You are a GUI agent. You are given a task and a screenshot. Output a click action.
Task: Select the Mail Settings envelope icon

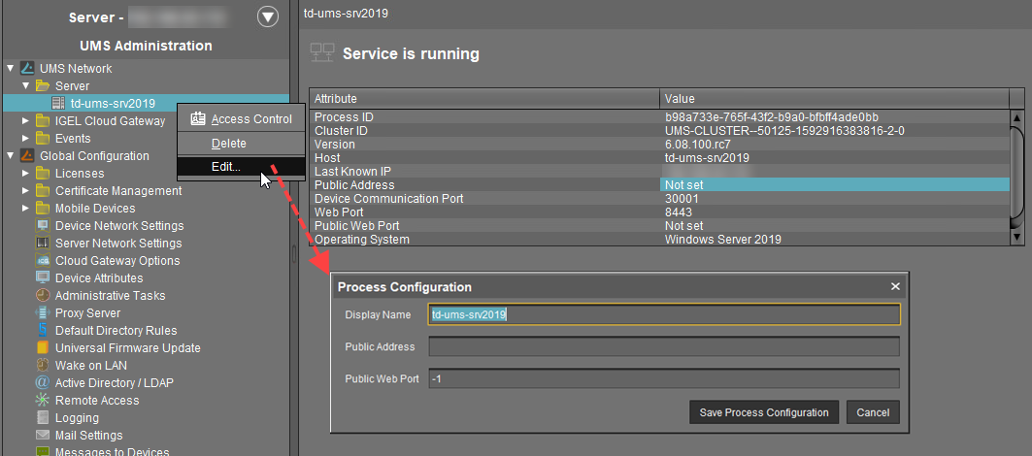click(43, 436)
